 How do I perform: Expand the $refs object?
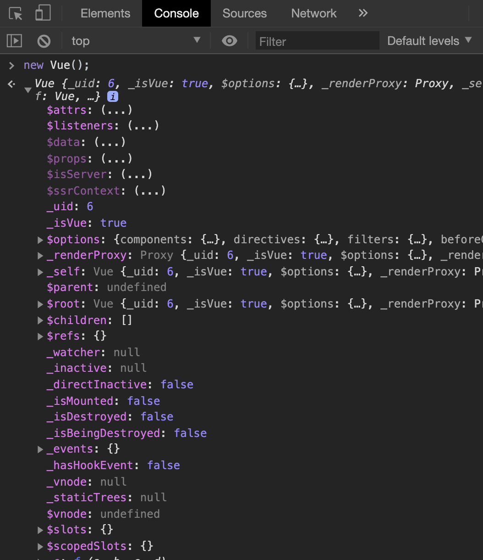[x=40, y=336]
